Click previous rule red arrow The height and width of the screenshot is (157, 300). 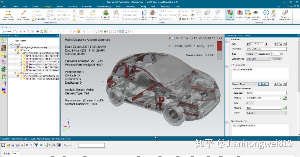coord(248,44)
